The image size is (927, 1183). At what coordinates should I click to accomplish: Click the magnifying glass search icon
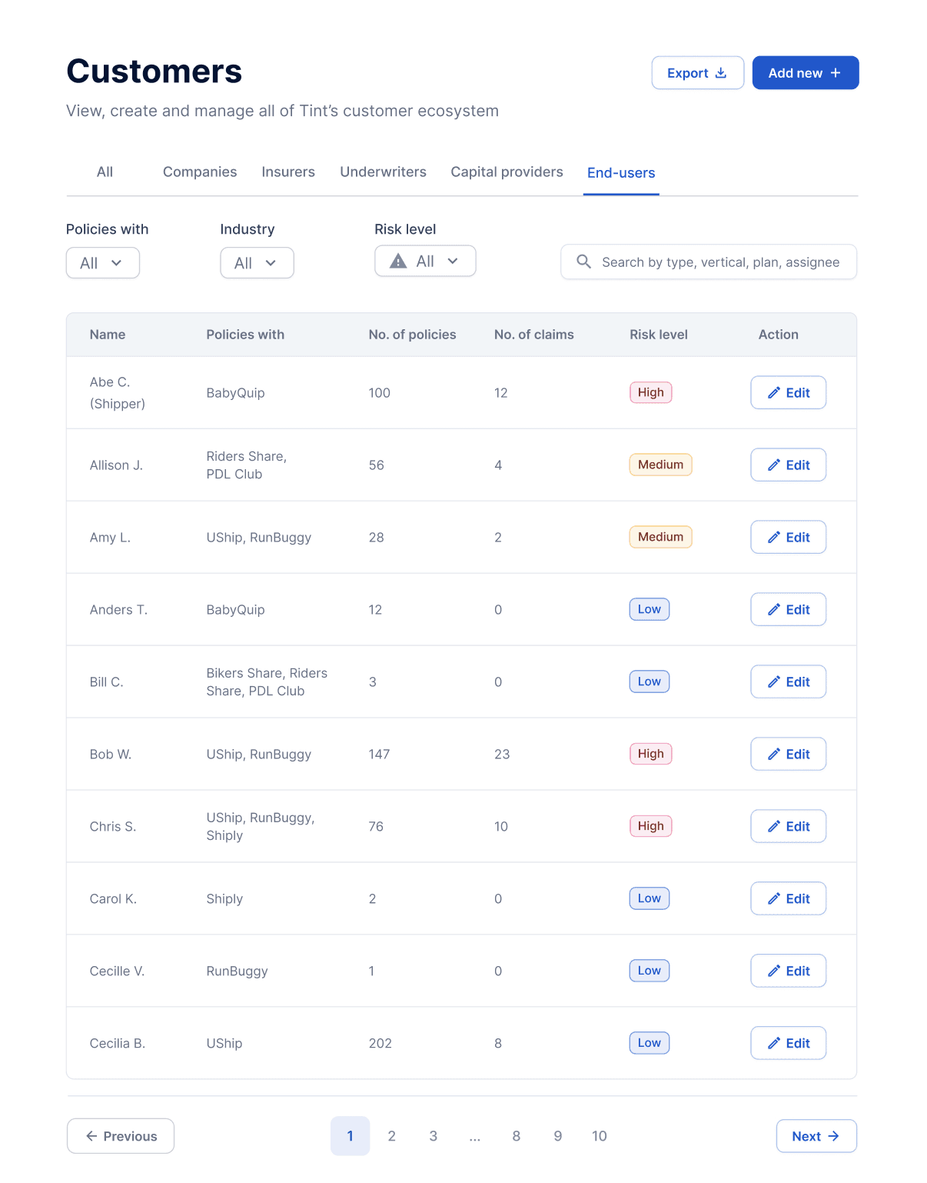584,262
